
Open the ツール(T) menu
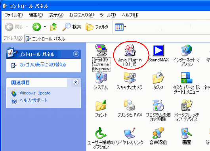(108, 15)
